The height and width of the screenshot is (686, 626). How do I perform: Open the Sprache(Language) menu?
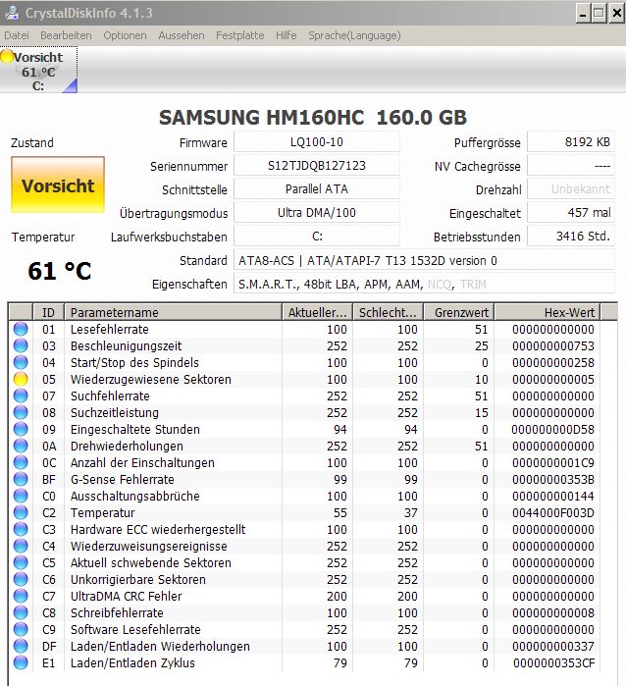tap(354, 35)
